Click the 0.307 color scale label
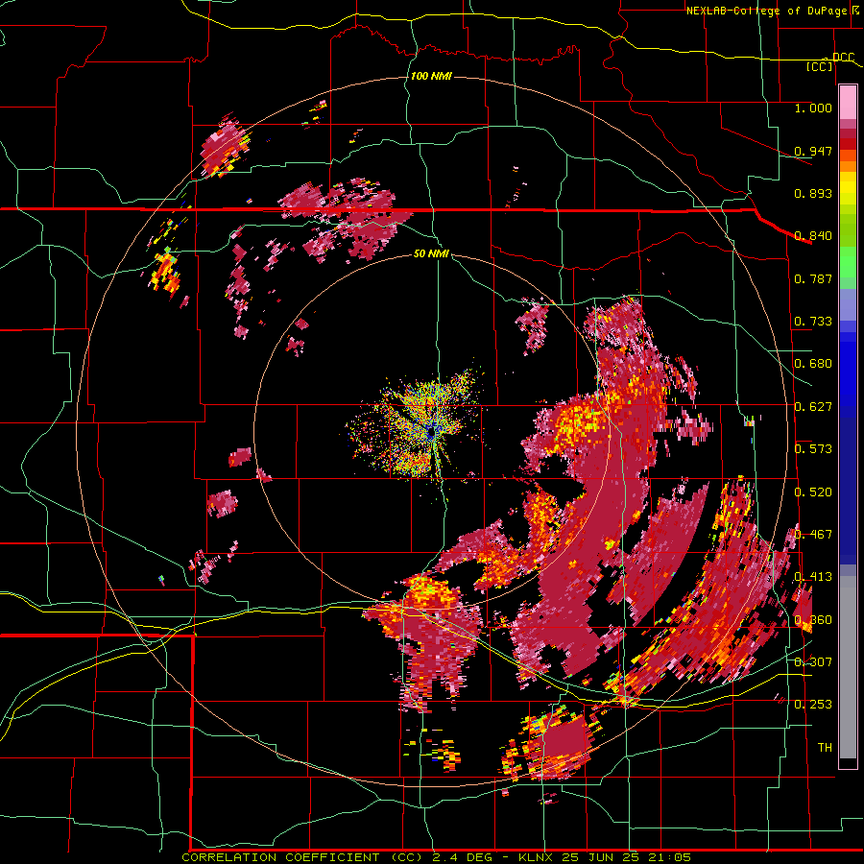The image size is (864, 864). tap(813, 662)
